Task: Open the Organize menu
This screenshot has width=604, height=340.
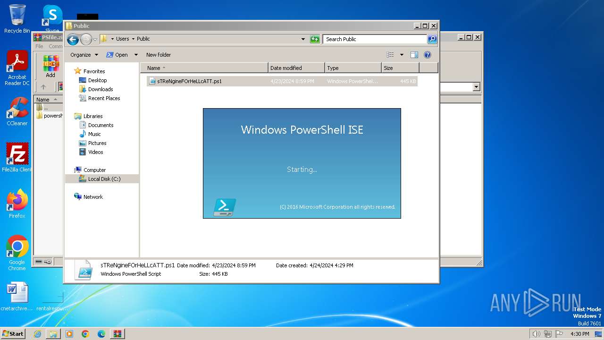Action: point(84,55)
